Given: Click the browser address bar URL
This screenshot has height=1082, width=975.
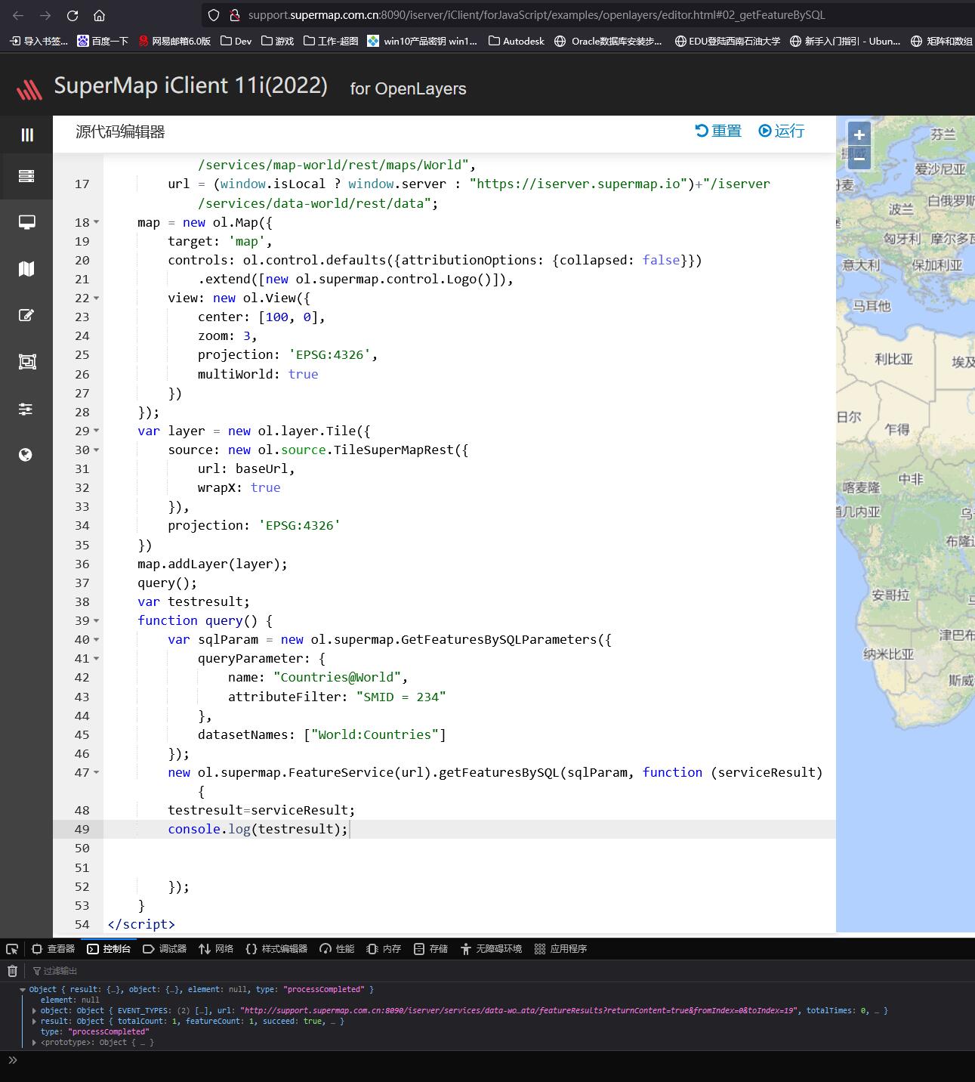Looking at the screenshot, I should tap(536, 15).
